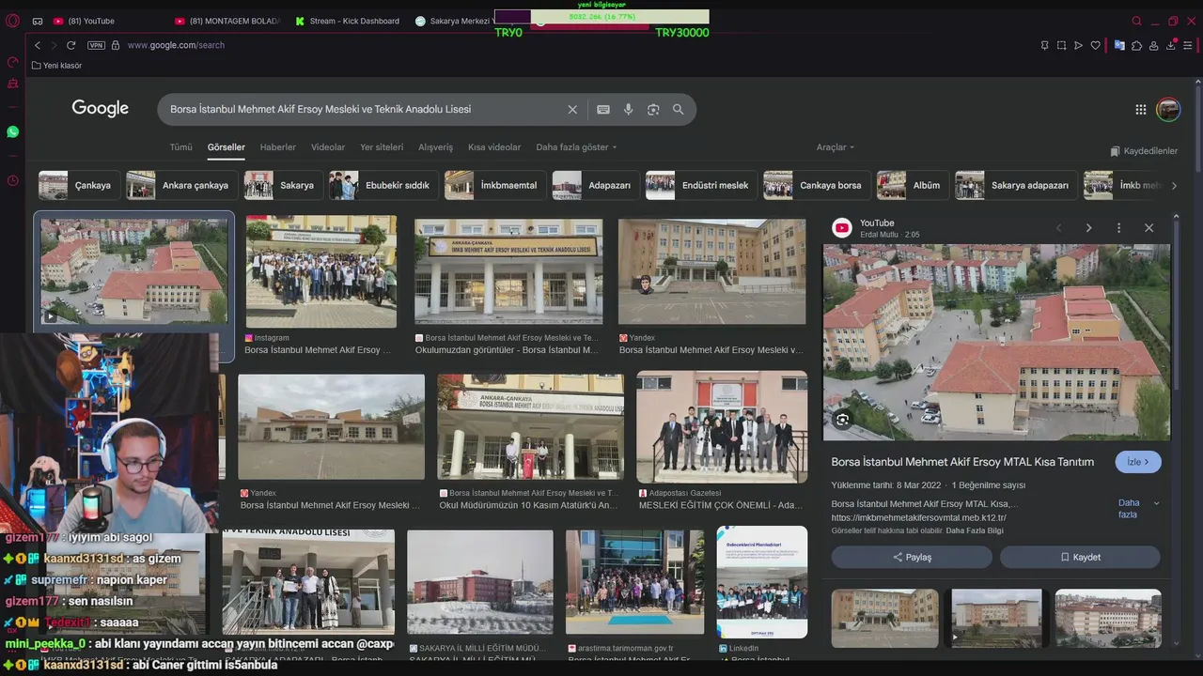
Task: Open the downloads icon with red dot
Action: click(x=1172, y=44)
